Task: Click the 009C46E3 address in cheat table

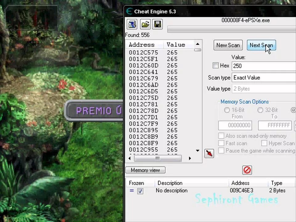Action: click(241, 190)
